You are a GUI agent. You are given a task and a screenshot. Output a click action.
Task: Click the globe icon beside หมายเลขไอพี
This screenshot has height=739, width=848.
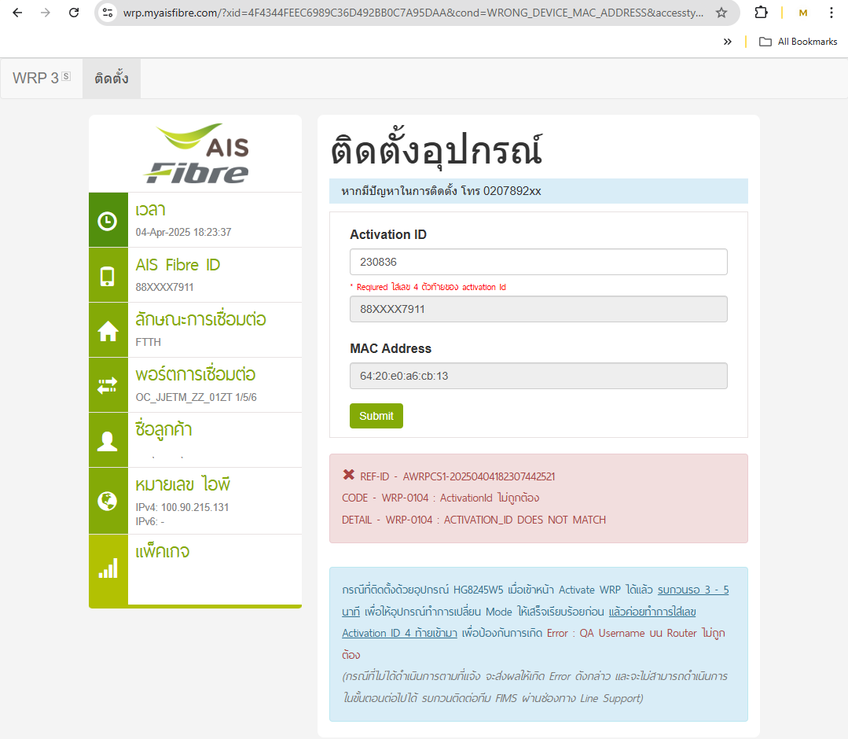pyautogui.click(x=107, y=501)
